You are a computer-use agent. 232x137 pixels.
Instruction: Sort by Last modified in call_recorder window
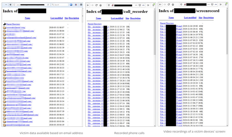[117, 18]
